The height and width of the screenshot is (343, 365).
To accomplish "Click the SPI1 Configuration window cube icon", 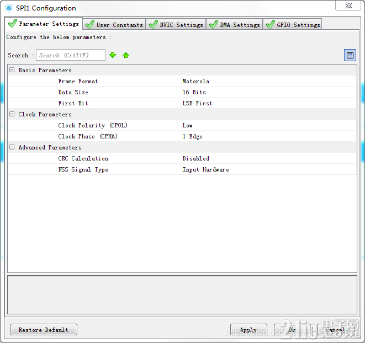I will (x=9, y=8).
